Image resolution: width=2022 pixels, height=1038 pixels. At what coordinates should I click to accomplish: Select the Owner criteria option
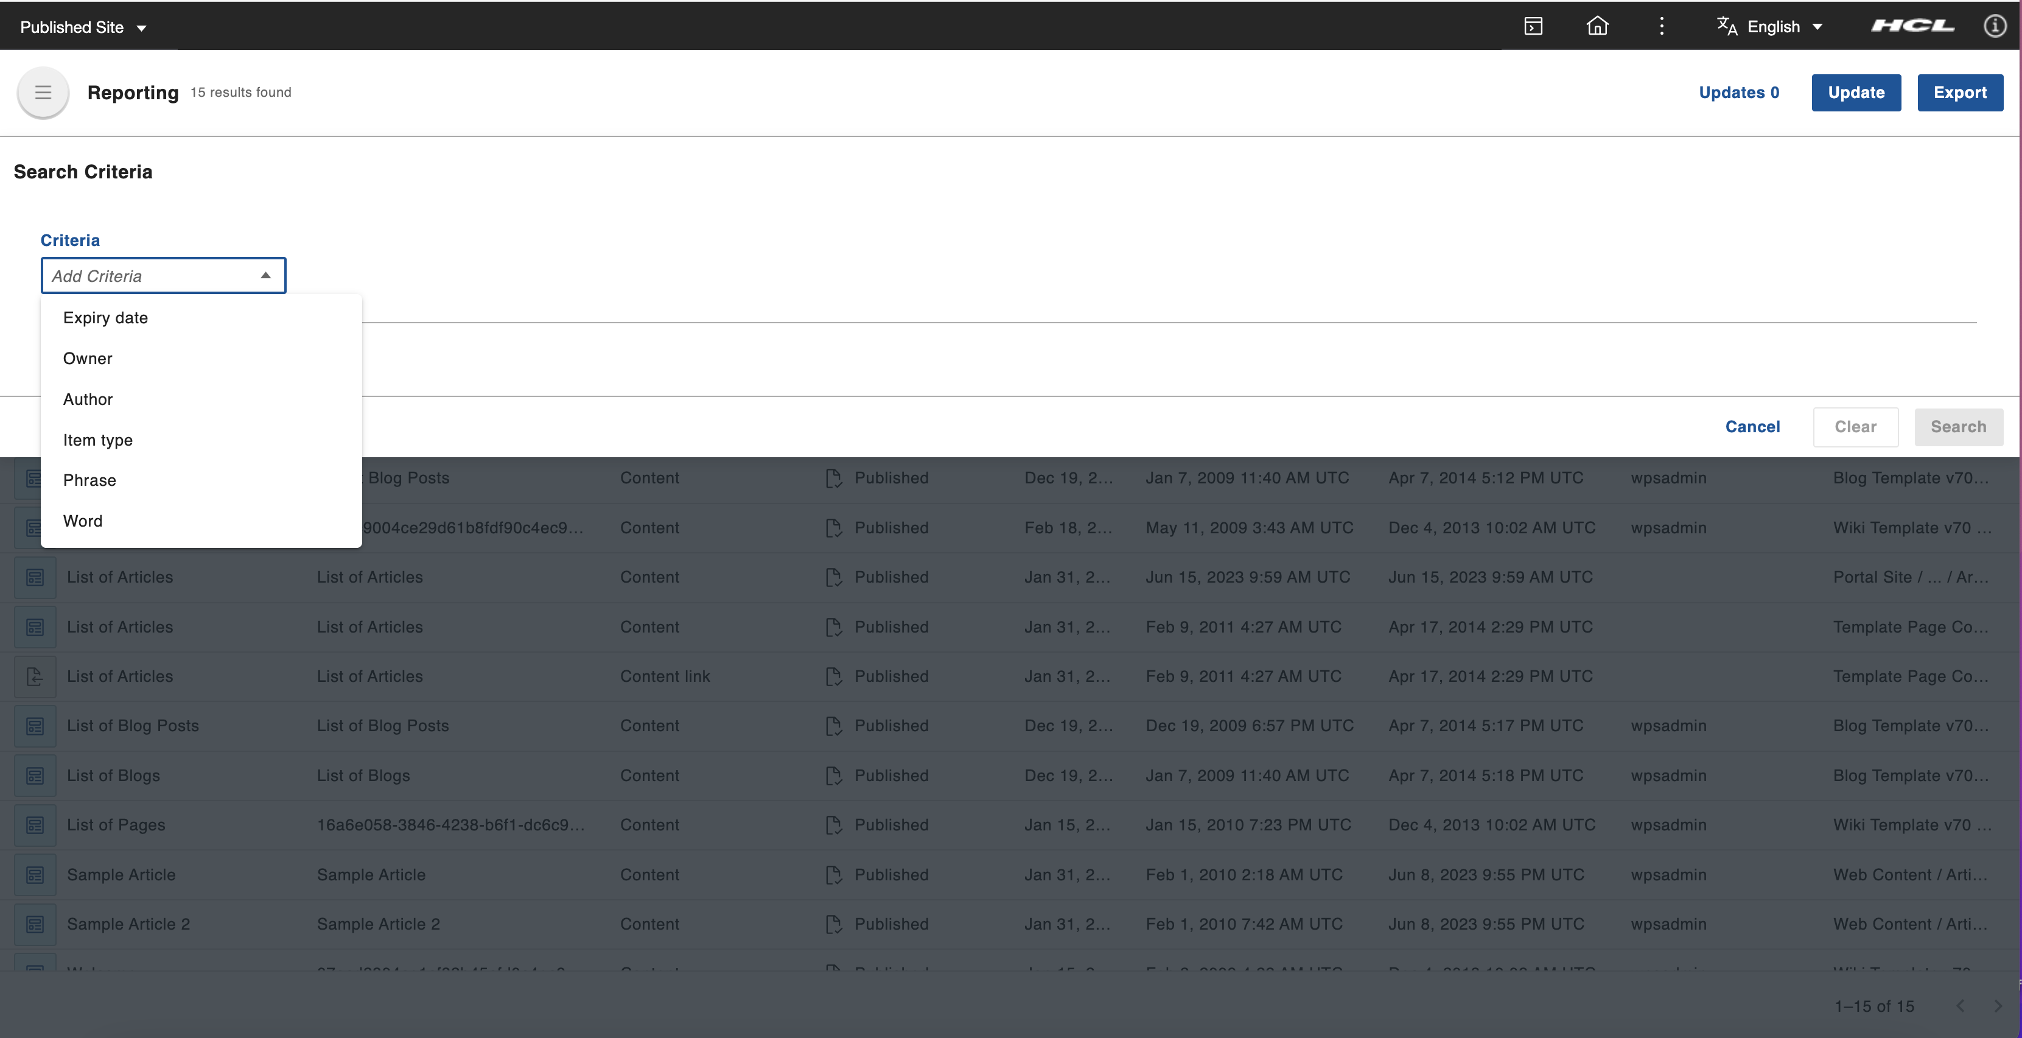[x=87, y=359]
